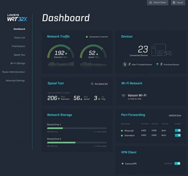Click the green status dot for Overwatch
188x176 pixels.
pyautogui.click(x=122, y=135)
